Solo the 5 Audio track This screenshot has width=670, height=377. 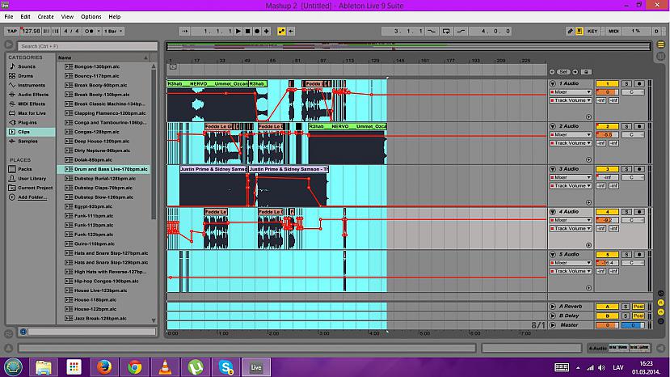(x=626, y=255)
